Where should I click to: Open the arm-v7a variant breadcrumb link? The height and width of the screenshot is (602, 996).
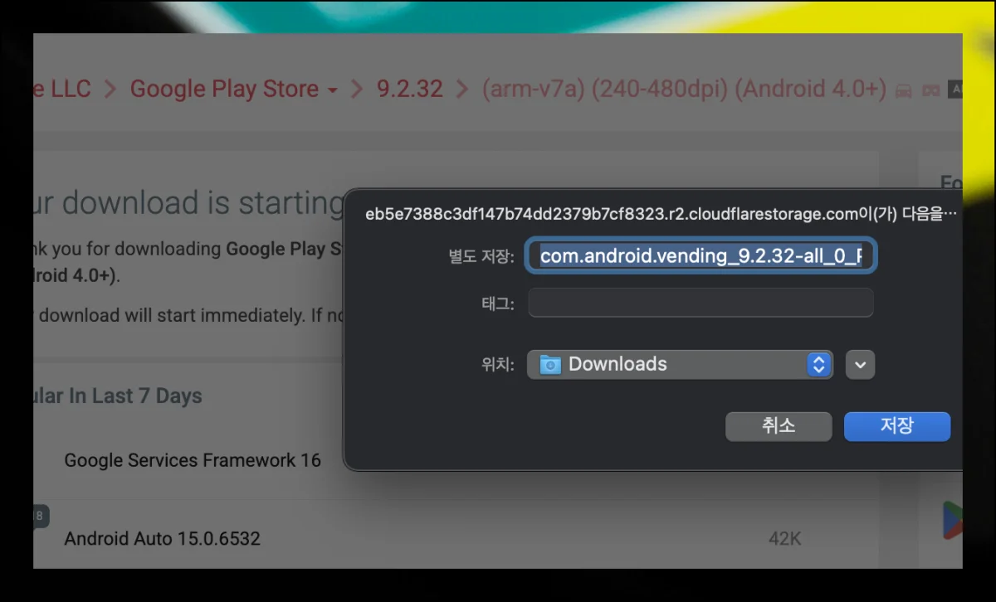pos(685,89)
